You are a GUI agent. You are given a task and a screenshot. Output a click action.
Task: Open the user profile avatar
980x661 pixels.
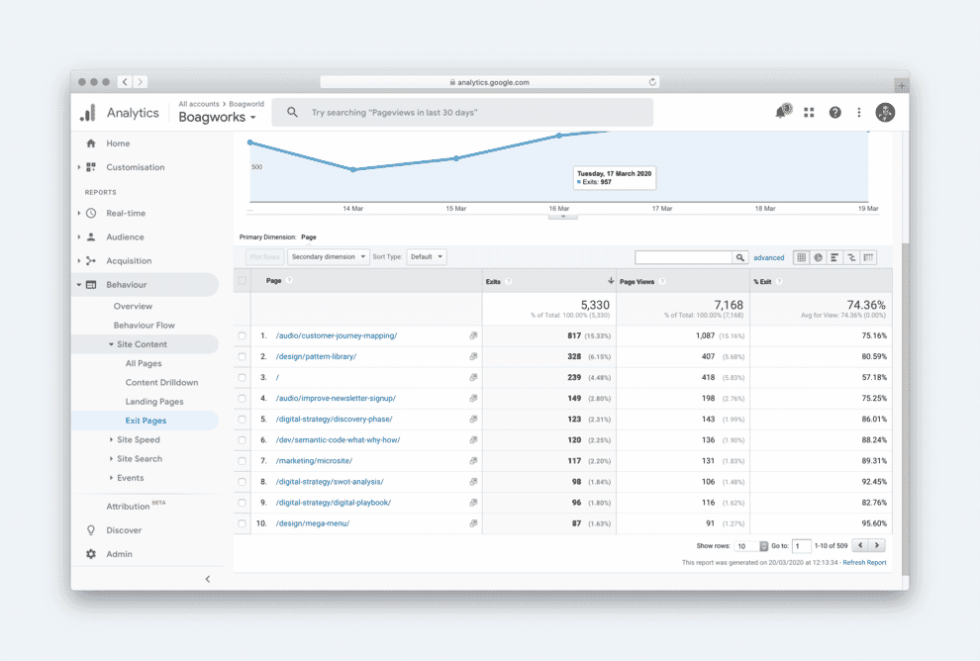[x=885, y=113]
